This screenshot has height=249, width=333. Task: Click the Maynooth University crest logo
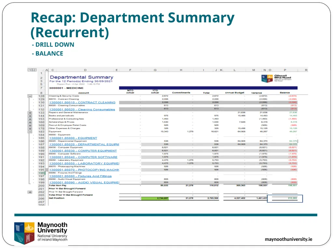pos(24,233)
